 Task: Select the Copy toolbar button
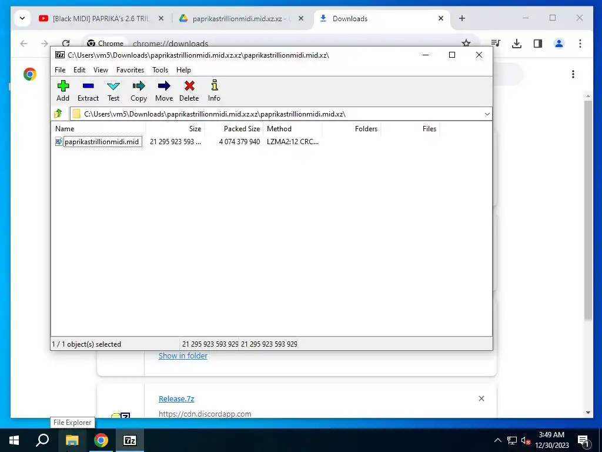coord(139,91)
